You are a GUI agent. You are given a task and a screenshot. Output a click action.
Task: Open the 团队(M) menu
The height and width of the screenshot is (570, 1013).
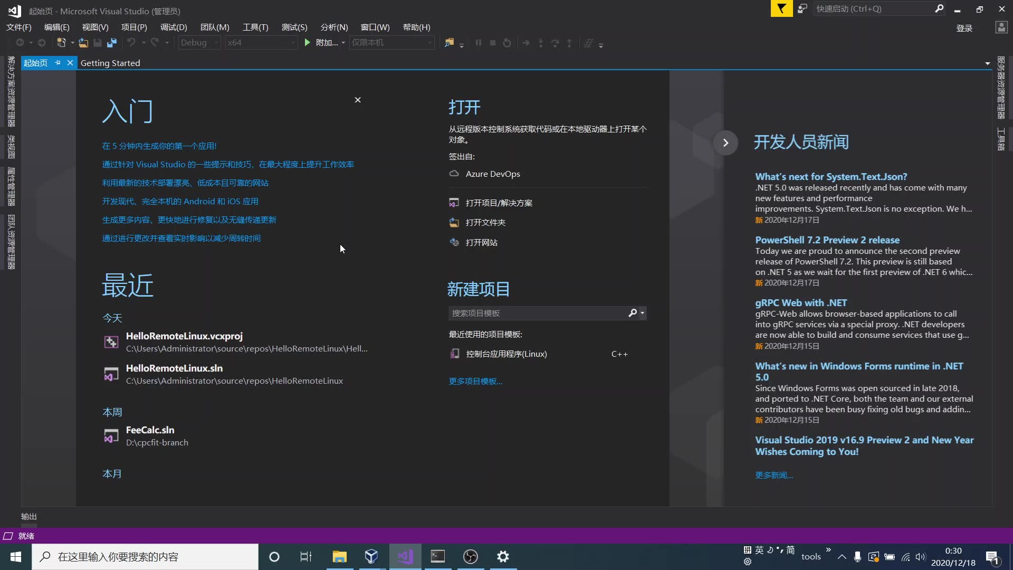[215, 27]
